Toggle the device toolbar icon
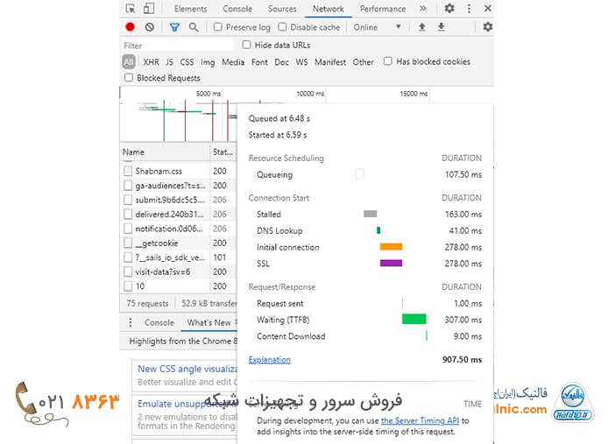This screenshot has height=444, width=608. coord(148,9)
